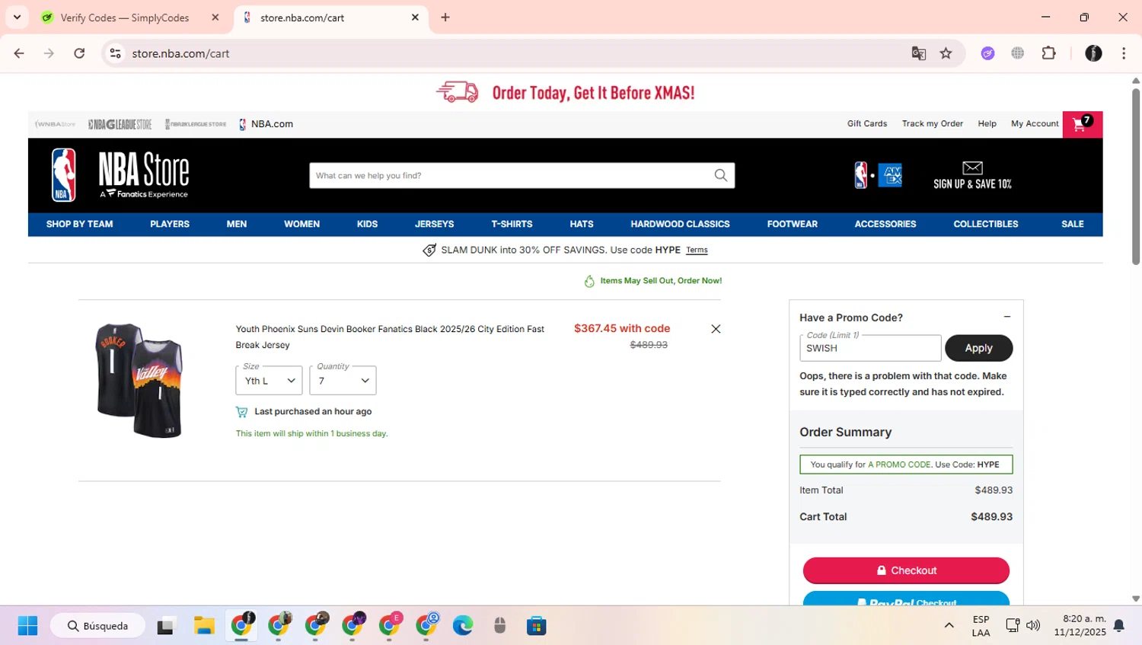Open the WNBA Store logo link
The image size is (1142, 645).
point(55,124)
